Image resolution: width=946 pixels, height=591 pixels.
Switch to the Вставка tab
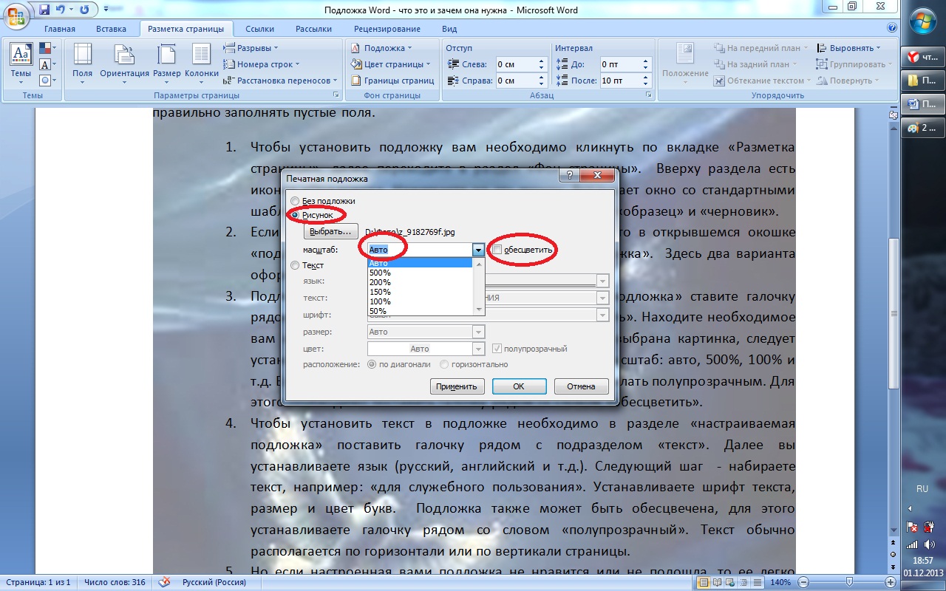tap(112, 29)
